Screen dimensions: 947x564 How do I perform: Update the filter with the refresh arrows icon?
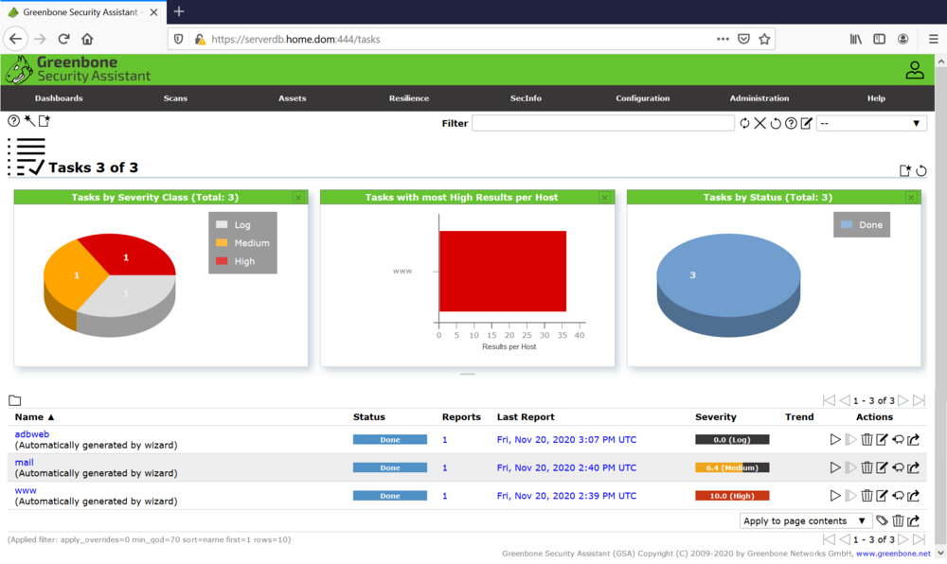tap(744, 123)
